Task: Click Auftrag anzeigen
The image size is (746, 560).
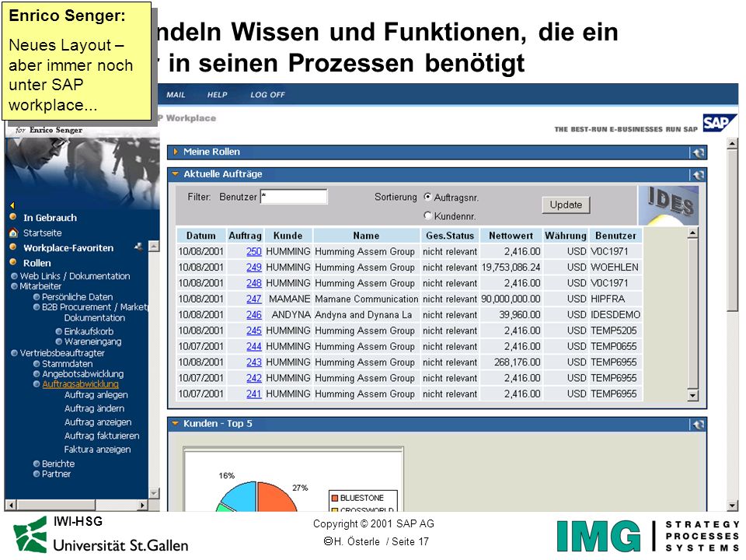Action: (98, 422)
